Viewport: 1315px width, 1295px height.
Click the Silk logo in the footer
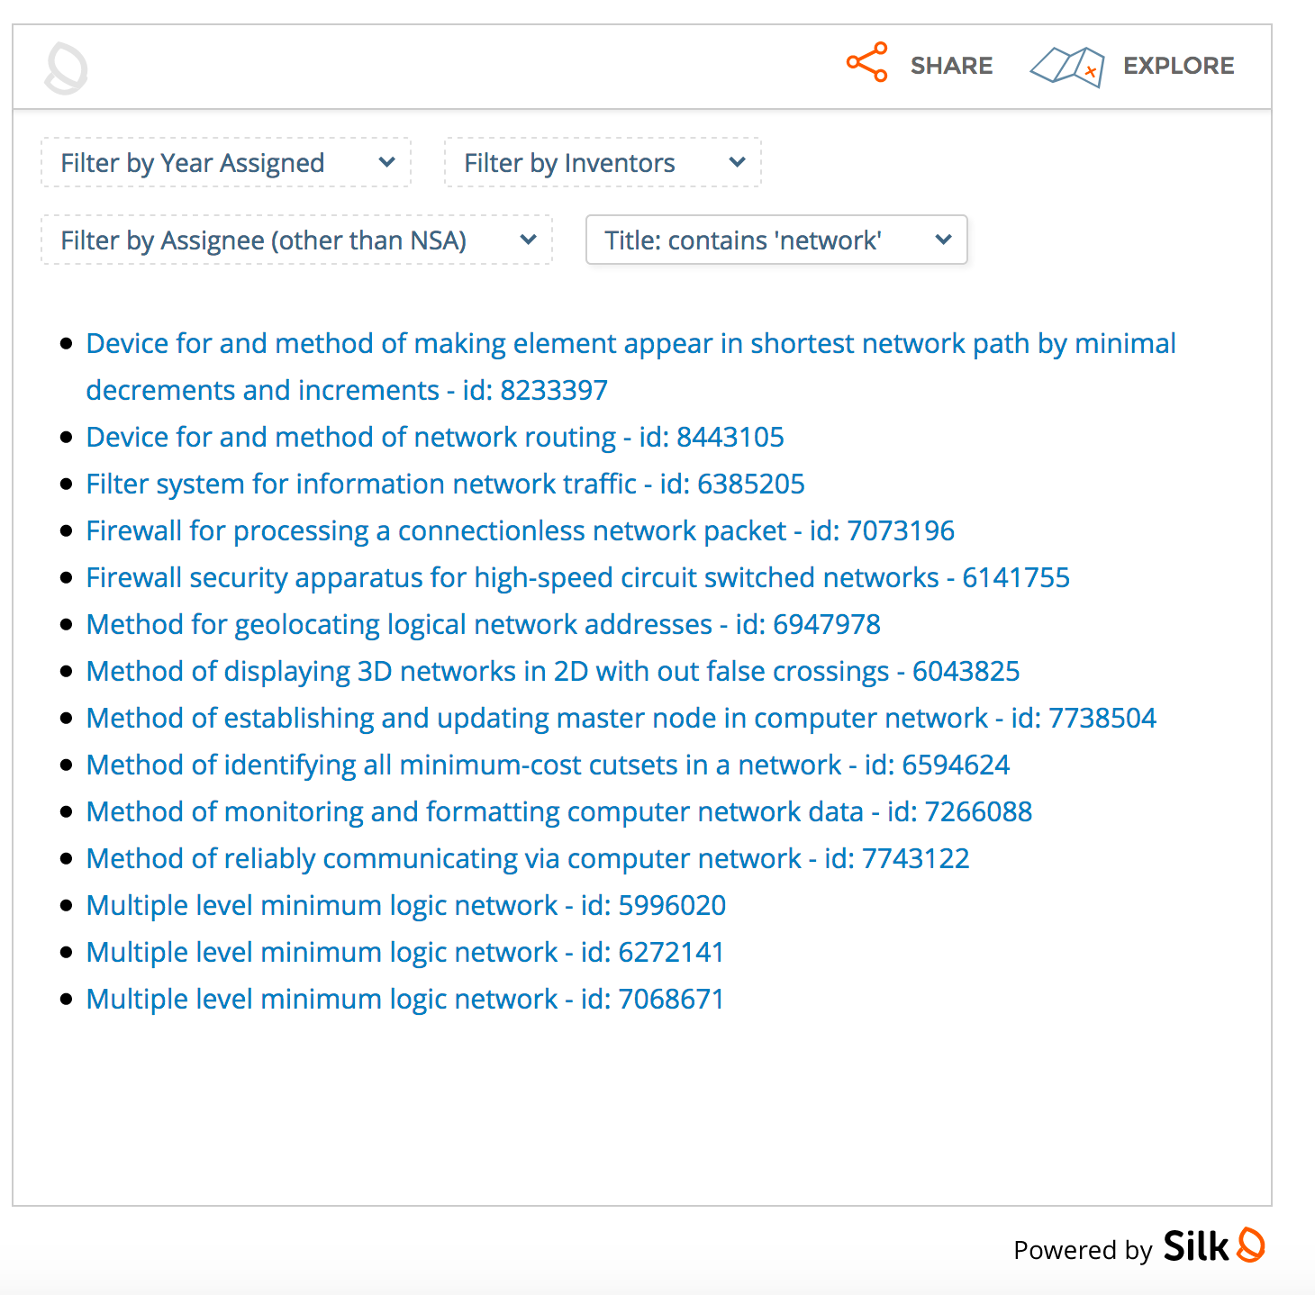[1213, 1246]
